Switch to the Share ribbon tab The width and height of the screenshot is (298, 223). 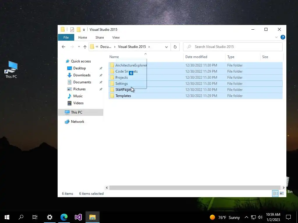pos(100,37)
